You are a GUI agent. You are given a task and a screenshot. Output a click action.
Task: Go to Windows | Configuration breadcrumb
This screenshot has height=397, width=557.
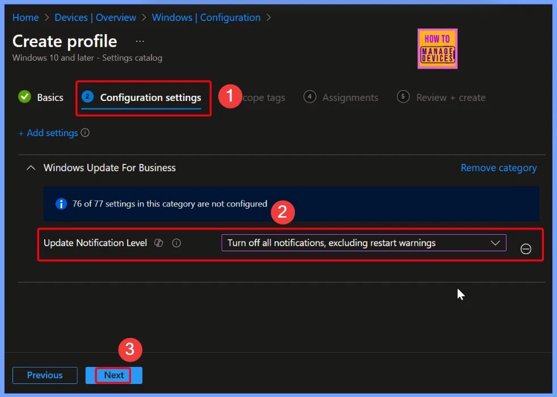(206, 18)
